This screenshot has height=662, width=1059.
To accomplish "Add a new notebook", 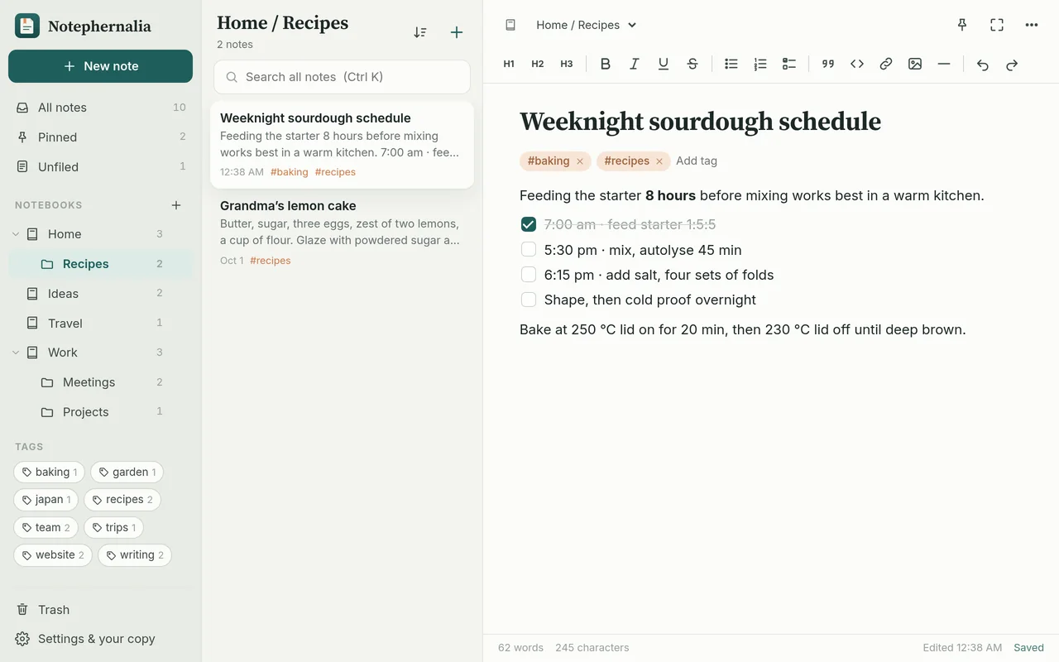I will (176, 204).
